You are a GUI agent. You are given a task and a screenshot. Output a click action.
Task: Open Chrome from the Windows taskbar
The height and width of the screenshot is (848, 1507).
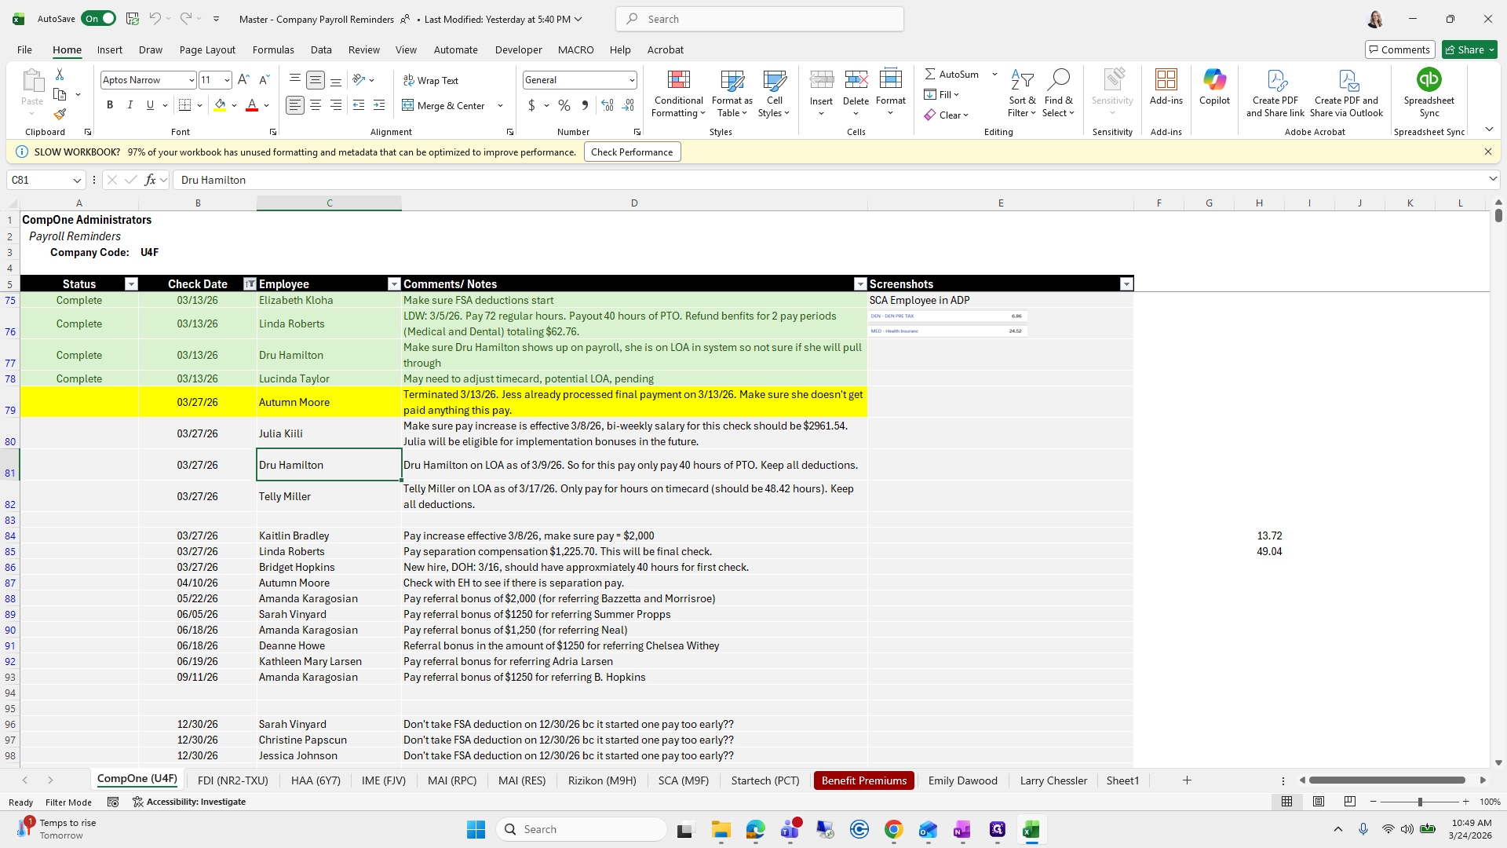pos(893,829)
